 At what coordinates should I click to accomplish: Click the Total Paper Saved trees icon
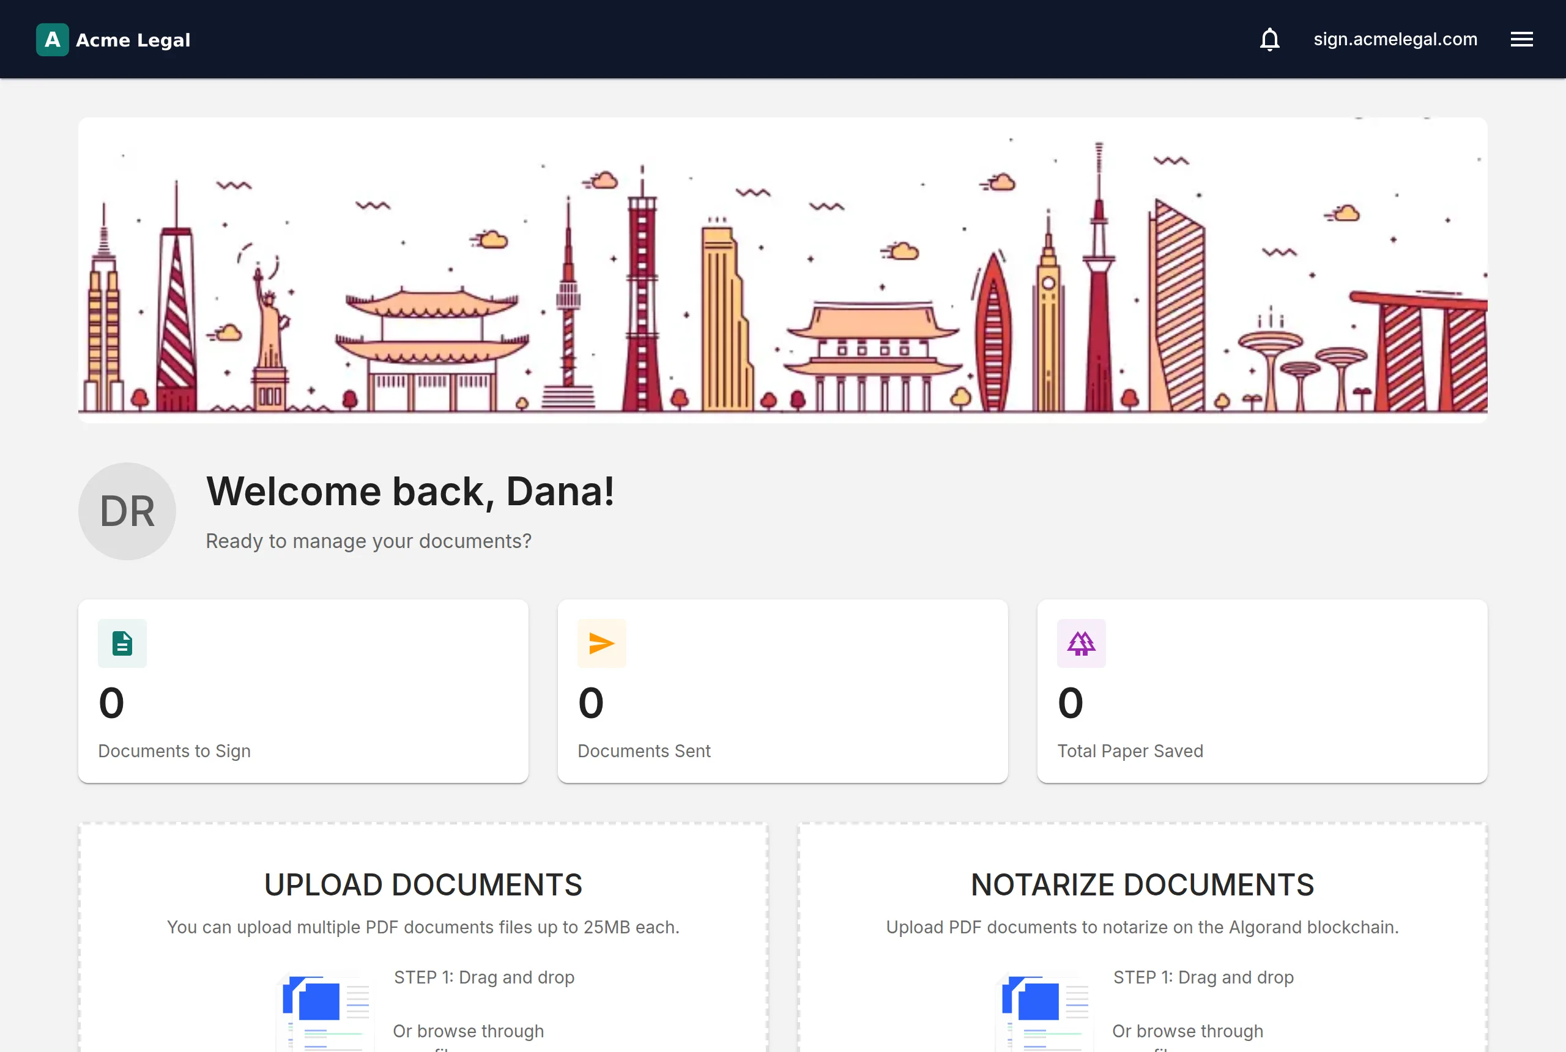[x=1082, y=643]
